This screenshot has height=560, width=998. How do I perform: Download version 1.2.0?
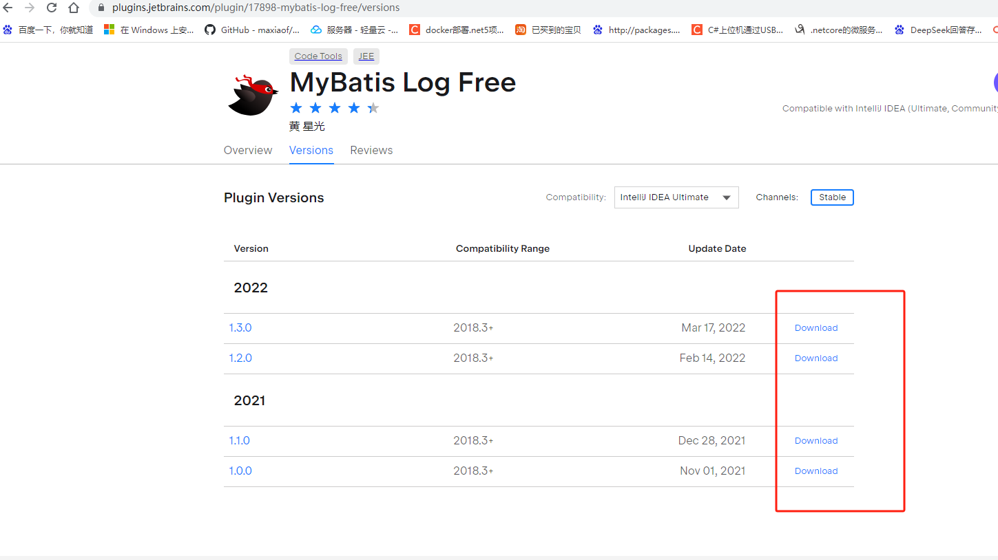[816, 358]
